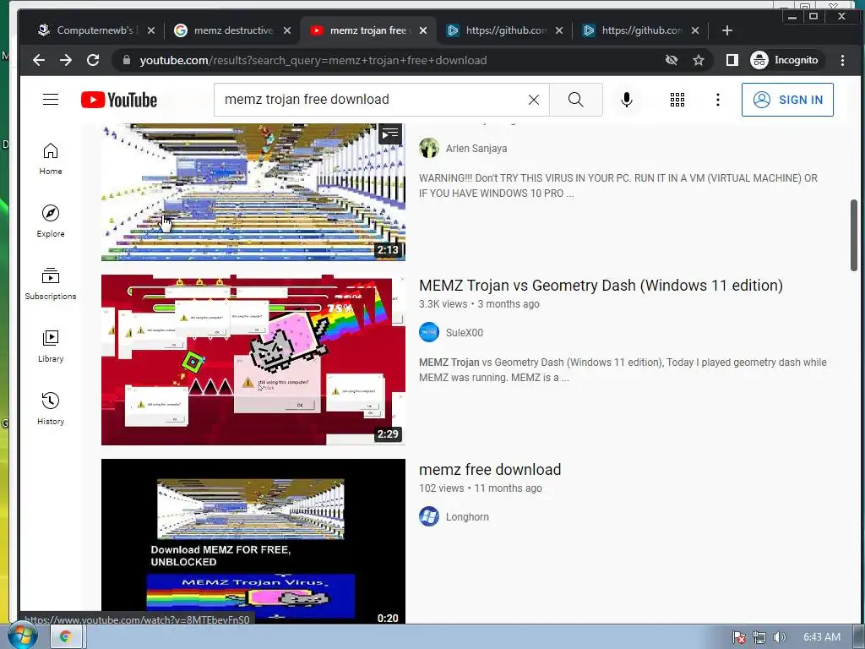Bookmark this page with star icon
Viewport: 865px width, 649px height.
pyautogui.click(x=699, y=60)
